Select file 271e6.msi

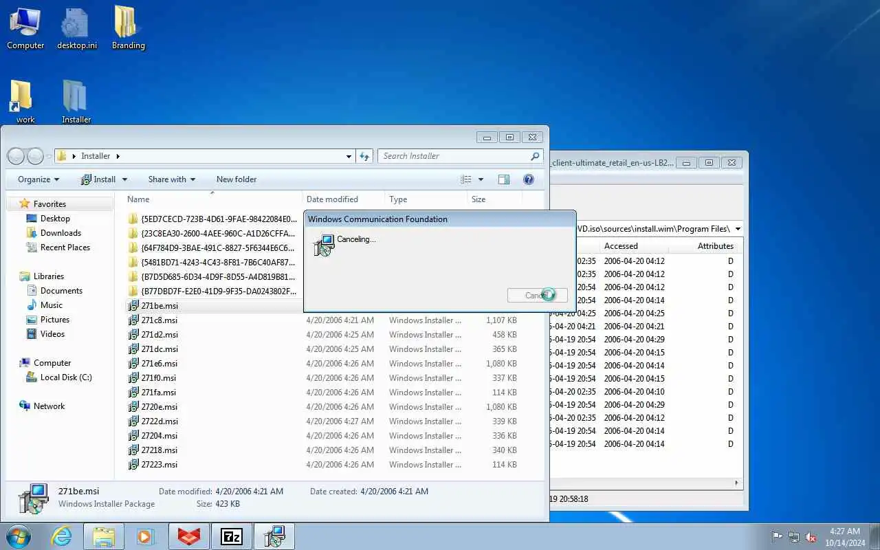pos(159,364)
